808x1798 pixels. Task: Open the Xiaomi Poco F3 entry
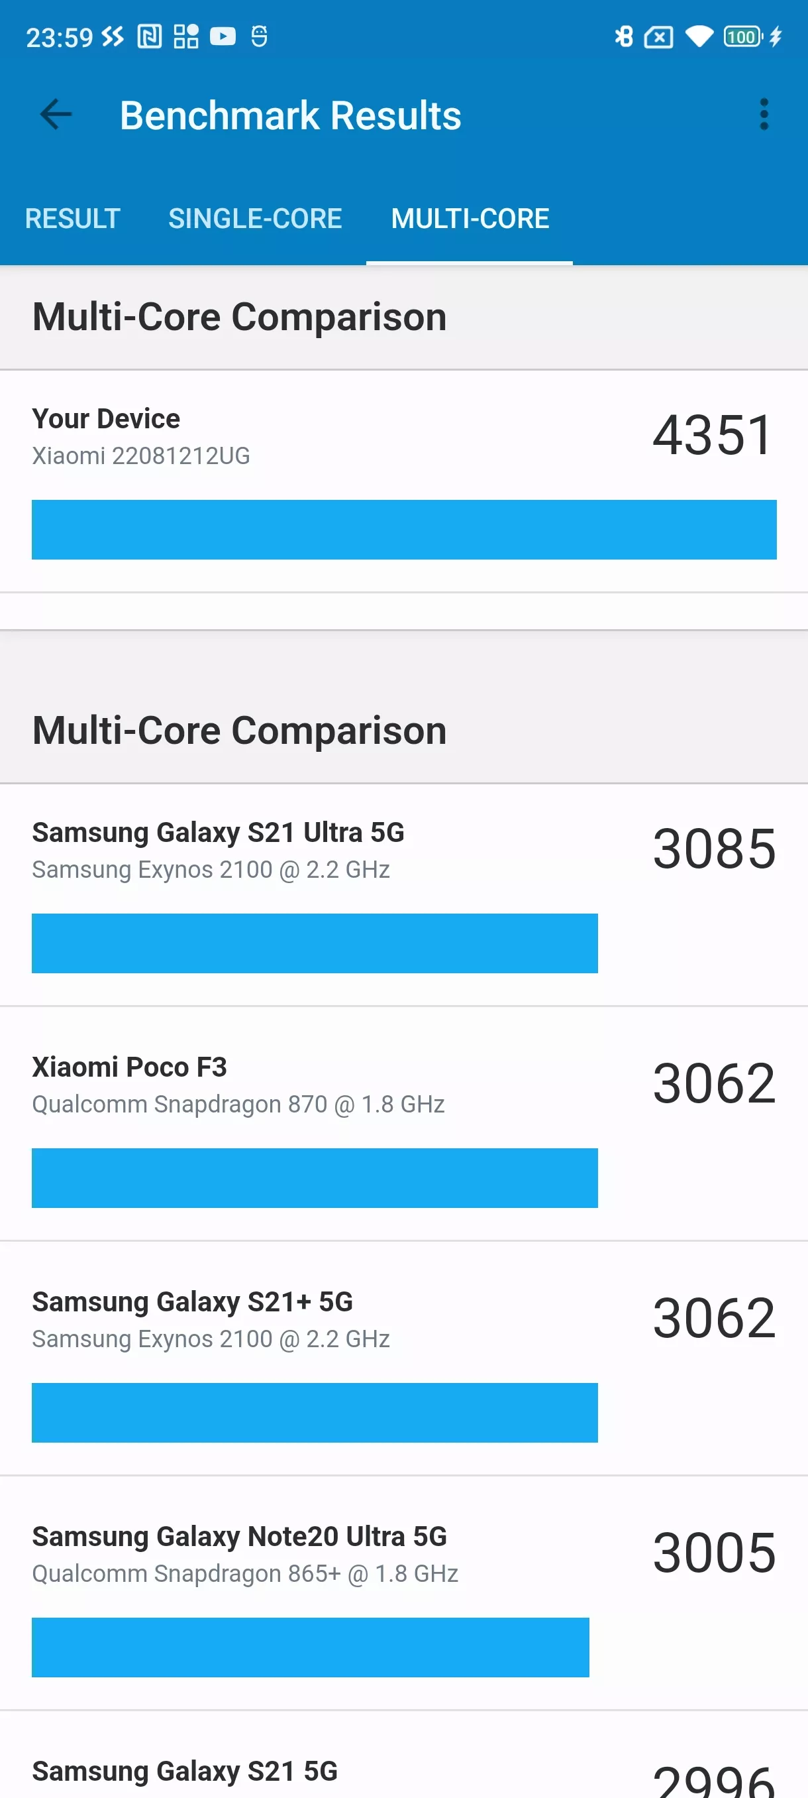tap(403, 1124)
